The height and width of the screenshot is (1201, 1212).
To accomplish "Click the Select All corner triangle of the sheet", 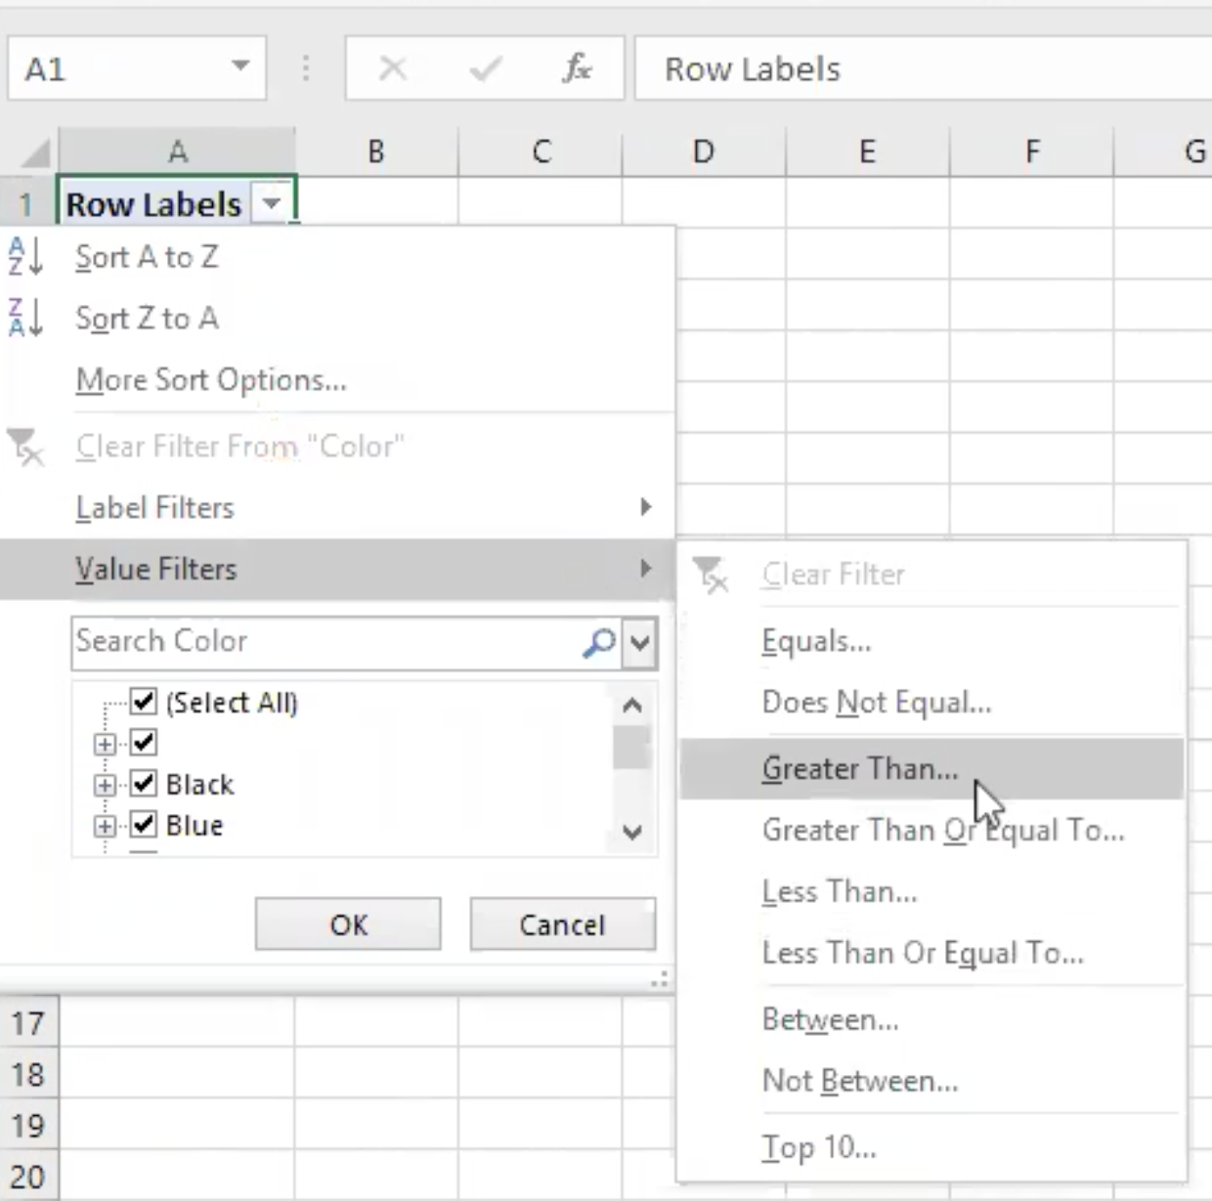I will 35,152.
